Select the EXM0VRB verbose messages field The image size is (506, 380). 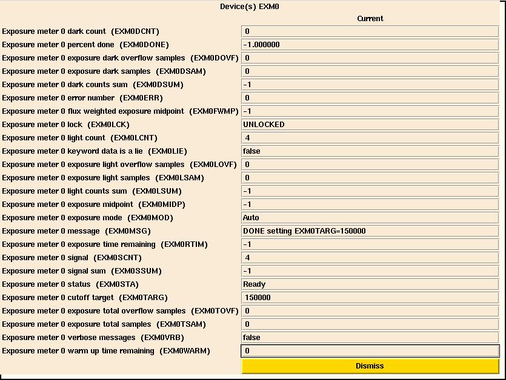point(370,338)
